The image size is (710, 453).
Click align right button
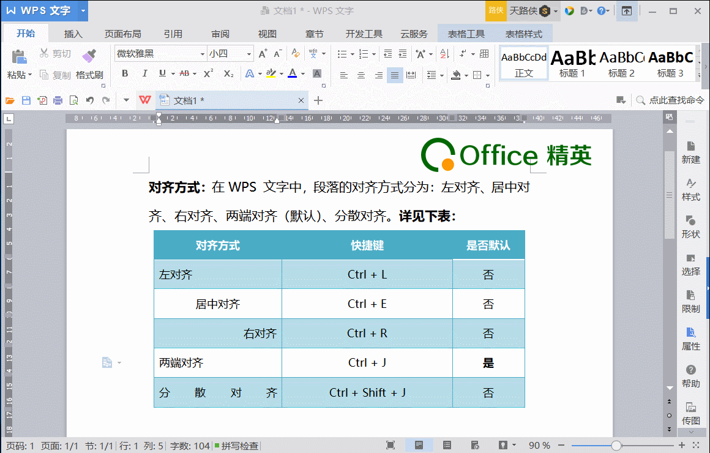tap(378, 75)
